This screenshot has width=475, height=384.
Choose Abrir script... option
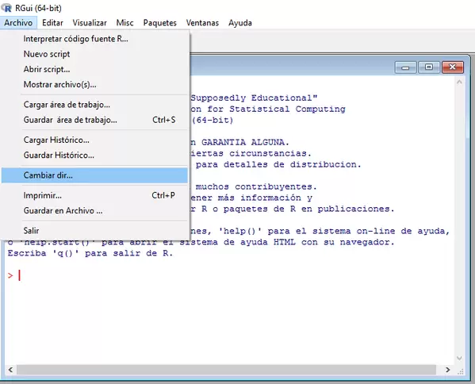pos(94,69)
